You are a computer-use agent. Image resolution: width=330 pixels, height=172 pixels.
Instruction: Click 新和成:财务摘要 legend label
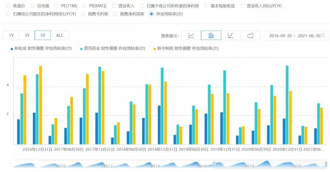tap(43, 48)
